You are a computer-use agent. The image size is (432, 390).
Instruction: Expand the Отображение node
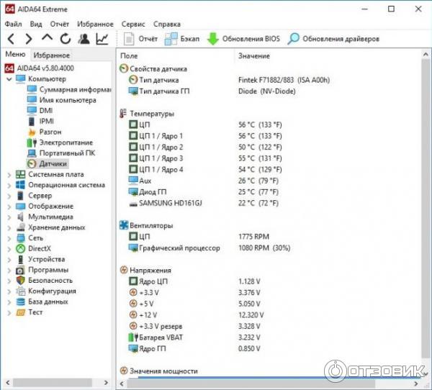pos(9,207)
